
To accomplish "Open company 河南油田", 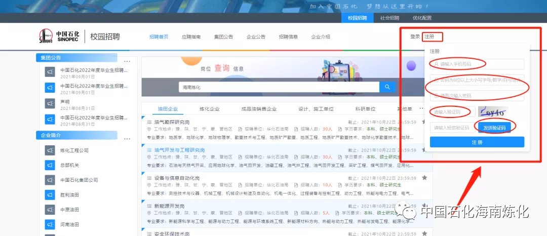I will tap(69, 224).
